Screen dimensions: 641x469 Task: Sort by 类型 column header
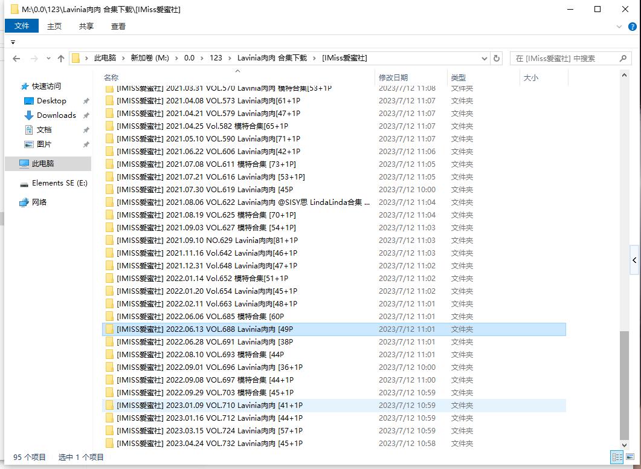point(459,78)
